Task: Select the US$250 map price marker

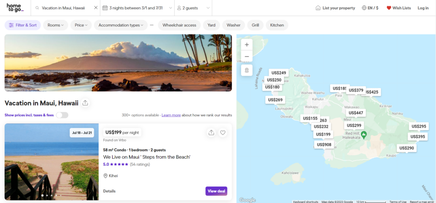Action: (x=274, y=80)
